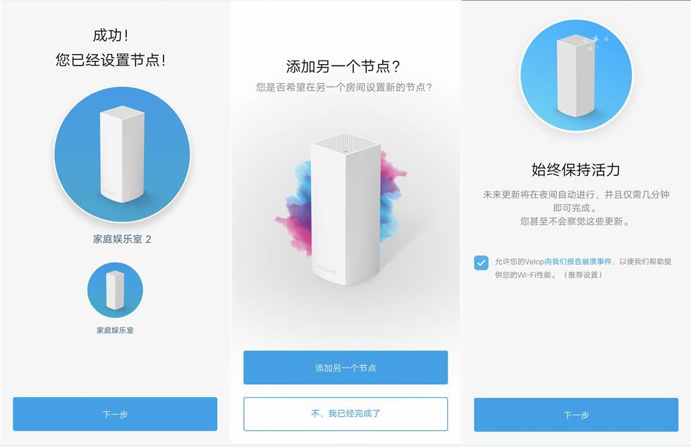Tap 下一步 on the success screen
Screen dimensions: 691x447
(x=115, y=414)
